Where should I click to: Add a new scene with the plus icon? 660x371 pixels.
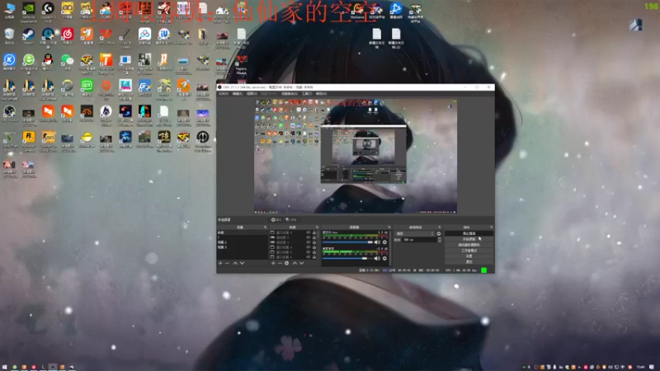(220, 263)
